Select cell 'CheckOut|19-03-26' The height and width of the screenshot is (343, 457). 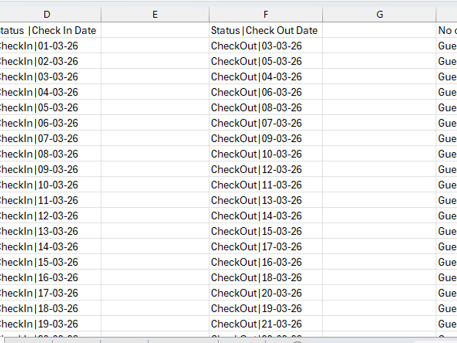tap(266, 309)
